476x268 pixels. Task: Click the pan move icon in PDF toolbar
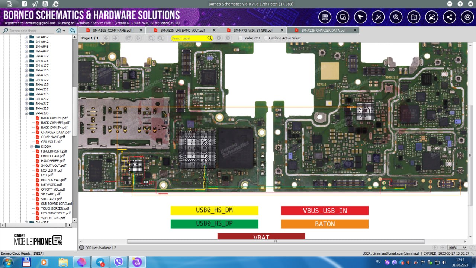138,38
